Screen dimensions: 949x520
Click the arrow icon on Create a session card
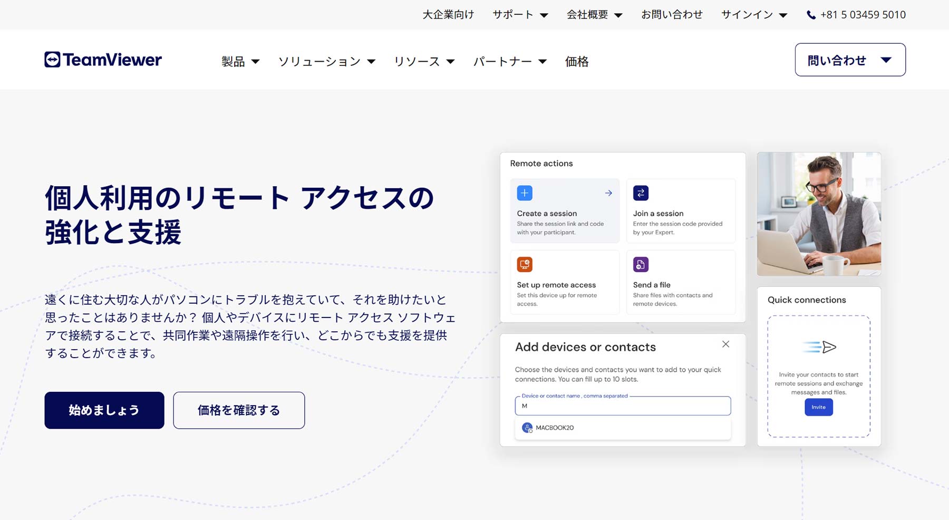tap(608, 193)
